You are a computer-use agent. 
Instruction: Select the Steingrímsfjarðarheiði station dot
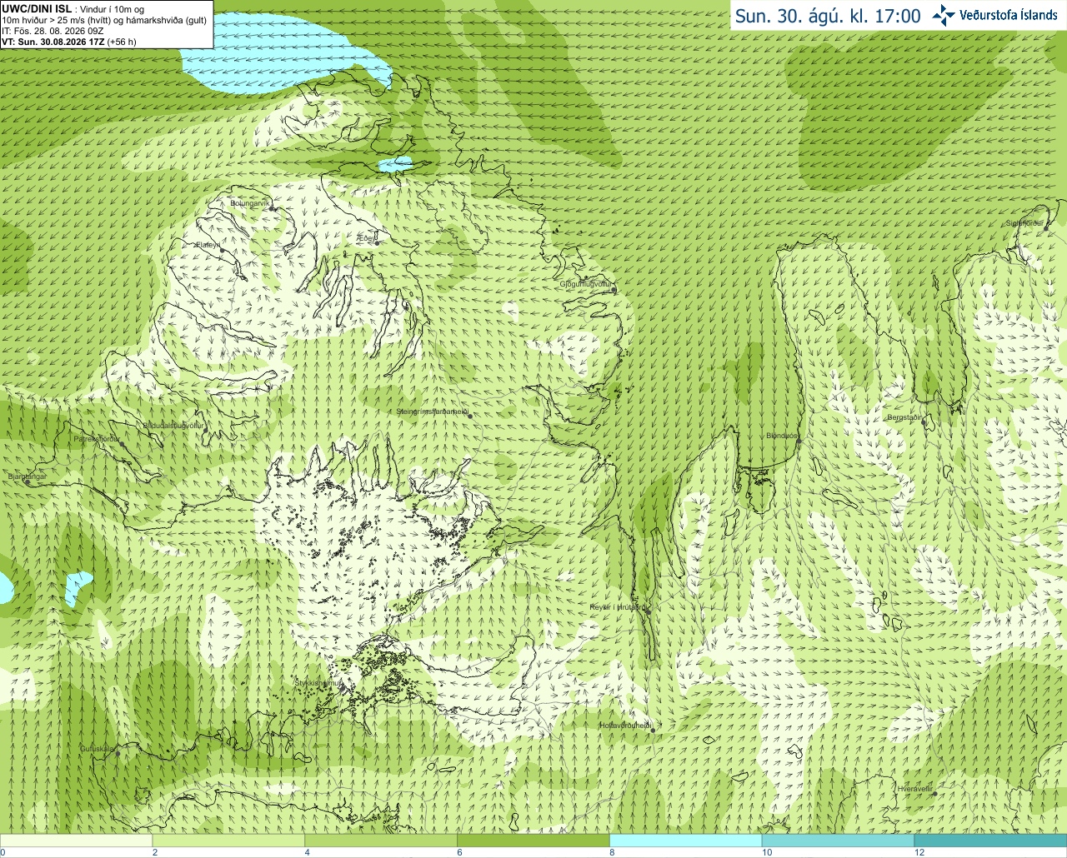[470, 415]
